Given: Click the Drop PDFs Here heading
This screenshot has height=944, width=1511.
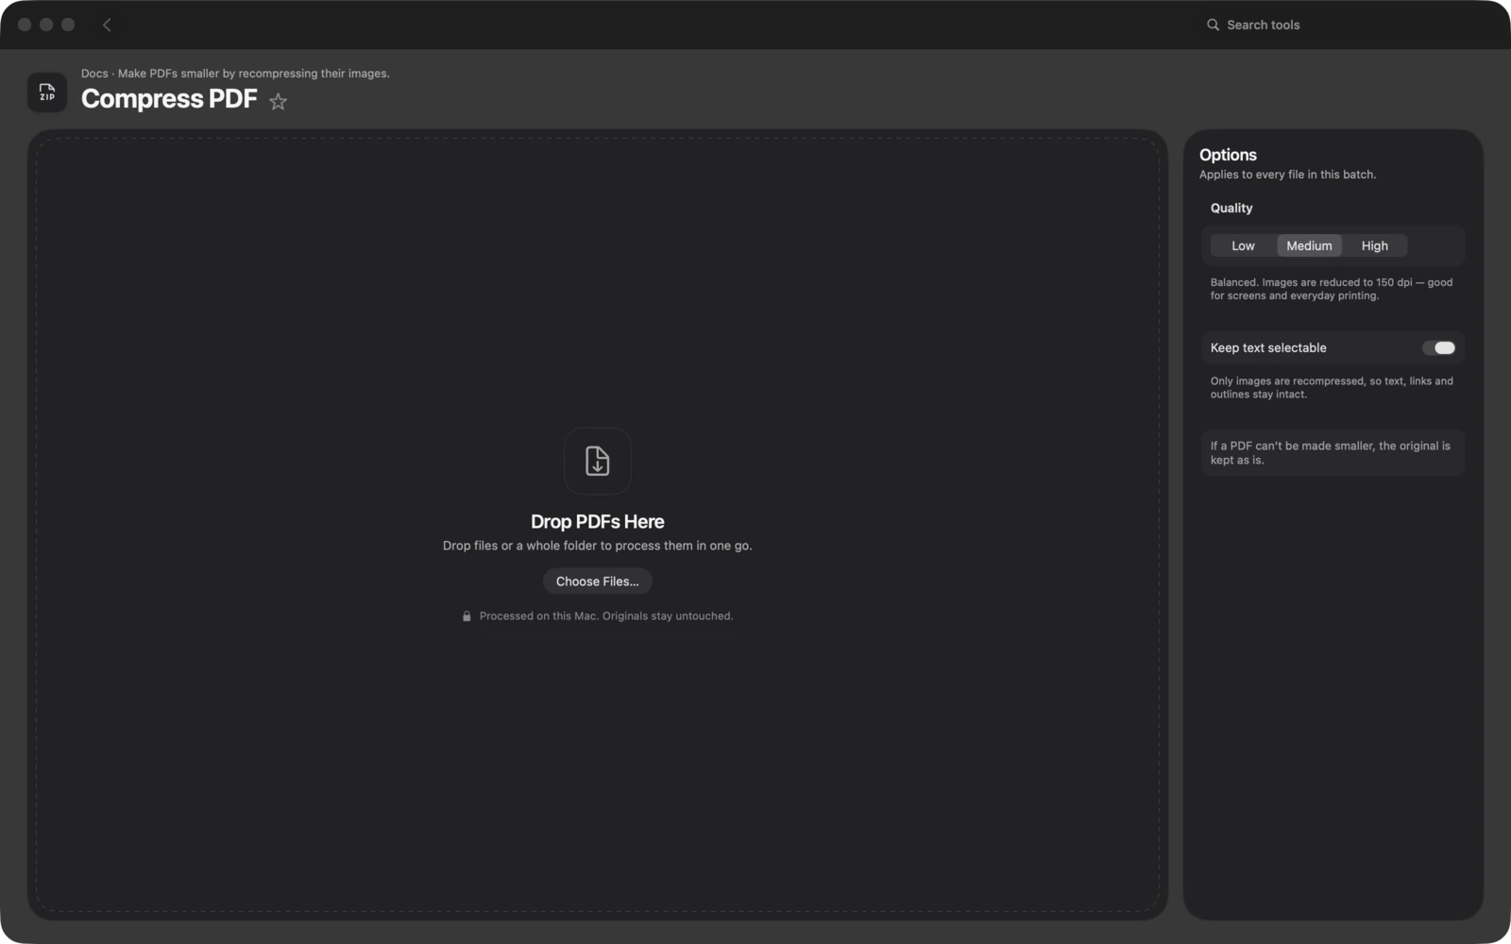Looking at the screenshot, I should (598, 522).
